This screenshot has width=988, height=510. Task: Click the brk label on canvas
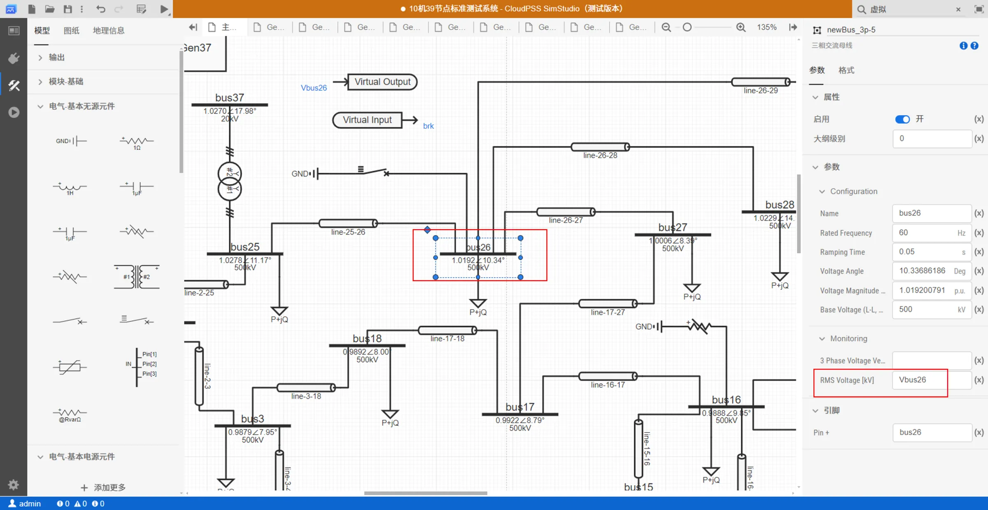[428, 126]
